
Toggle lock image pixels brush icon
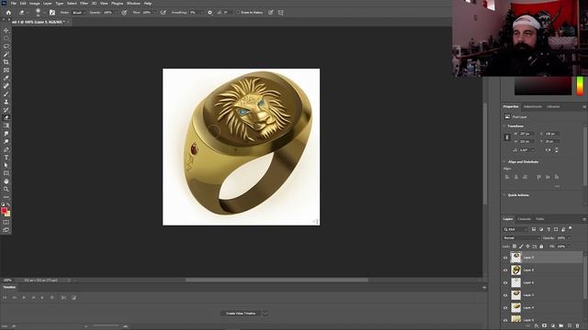(521, 247)
